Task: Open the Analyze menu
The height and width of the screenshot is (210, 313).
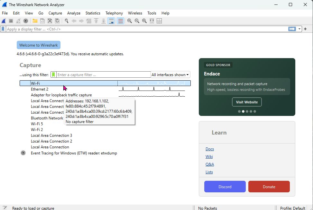Action: tap(74, 13)
